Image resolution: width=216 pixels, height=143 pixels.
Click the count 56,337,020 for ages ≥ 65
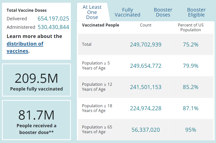tap(146, 130)
